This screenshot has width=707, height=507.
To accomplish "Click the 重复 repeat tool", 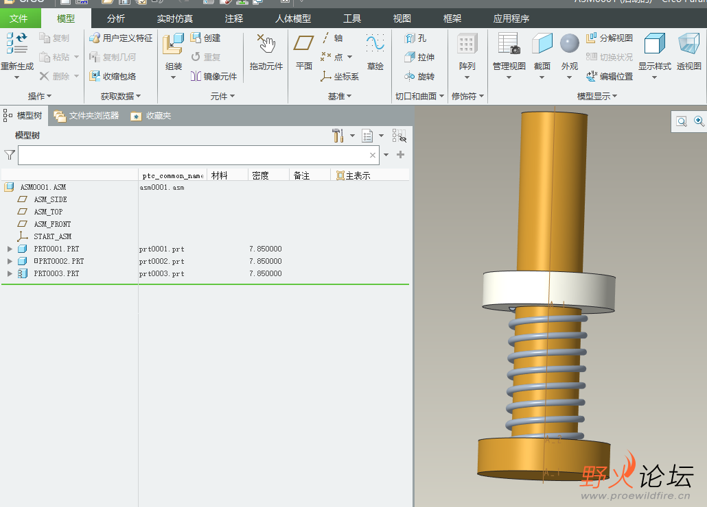I will (x=206, y=57).
